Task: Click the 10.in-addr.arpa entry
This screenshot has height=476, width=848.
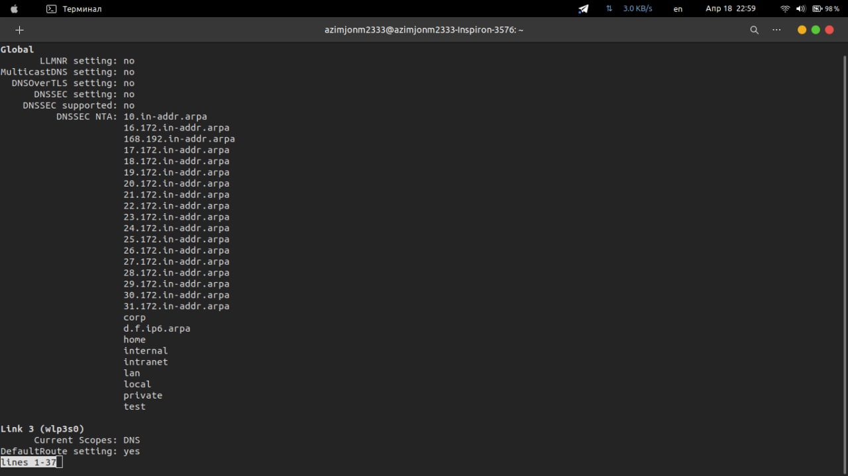Action: (x=165, y=117)
